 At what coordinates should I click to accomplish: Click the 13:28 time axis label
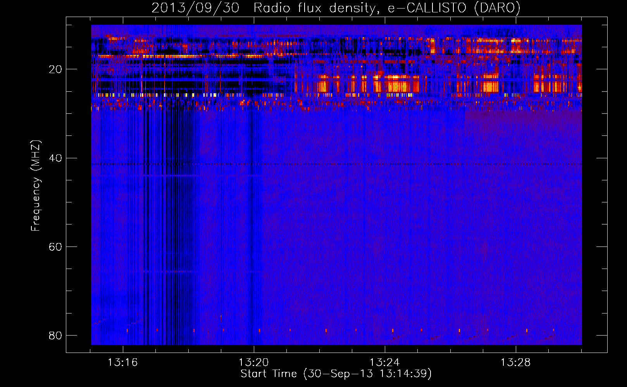click(x=516, y=363)
